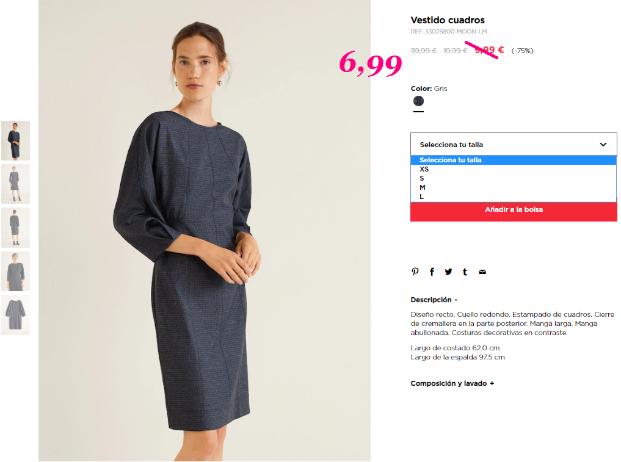Select the 'Selecciona tu talla' highlighted option
Viewport: 621px width, 462px height.
(514, 160)
